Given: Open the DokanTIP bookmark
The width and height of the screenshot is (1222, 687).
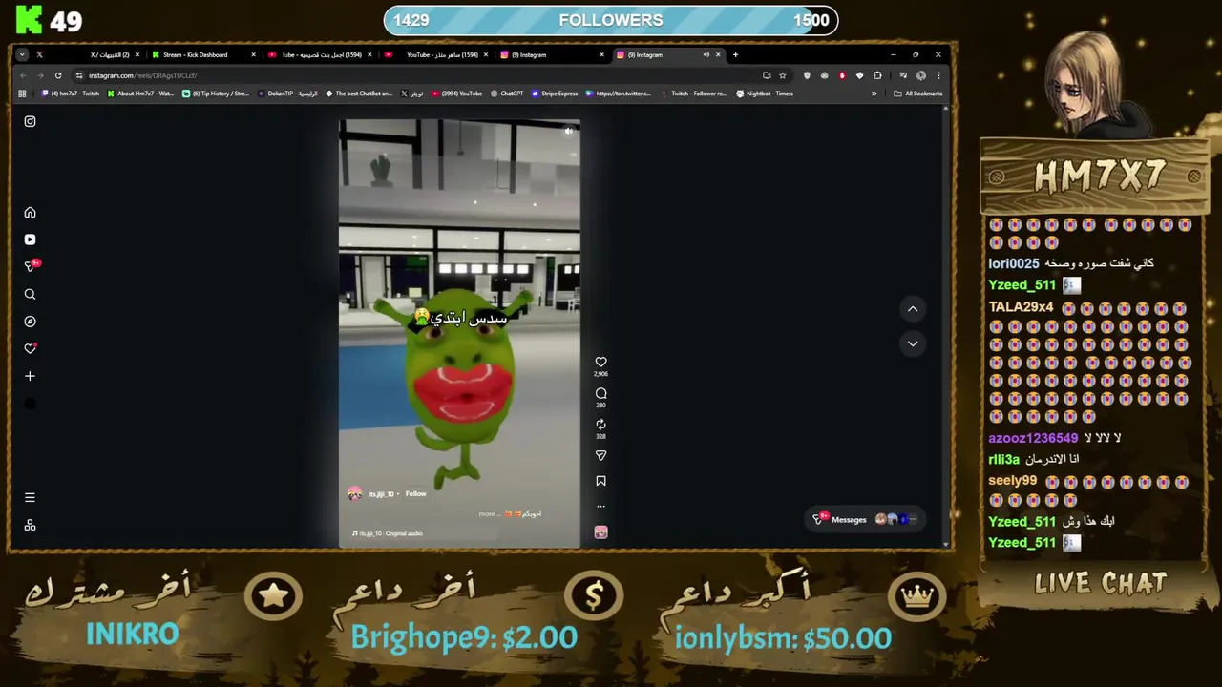Looking at the screenshot, I should (287, 94).
